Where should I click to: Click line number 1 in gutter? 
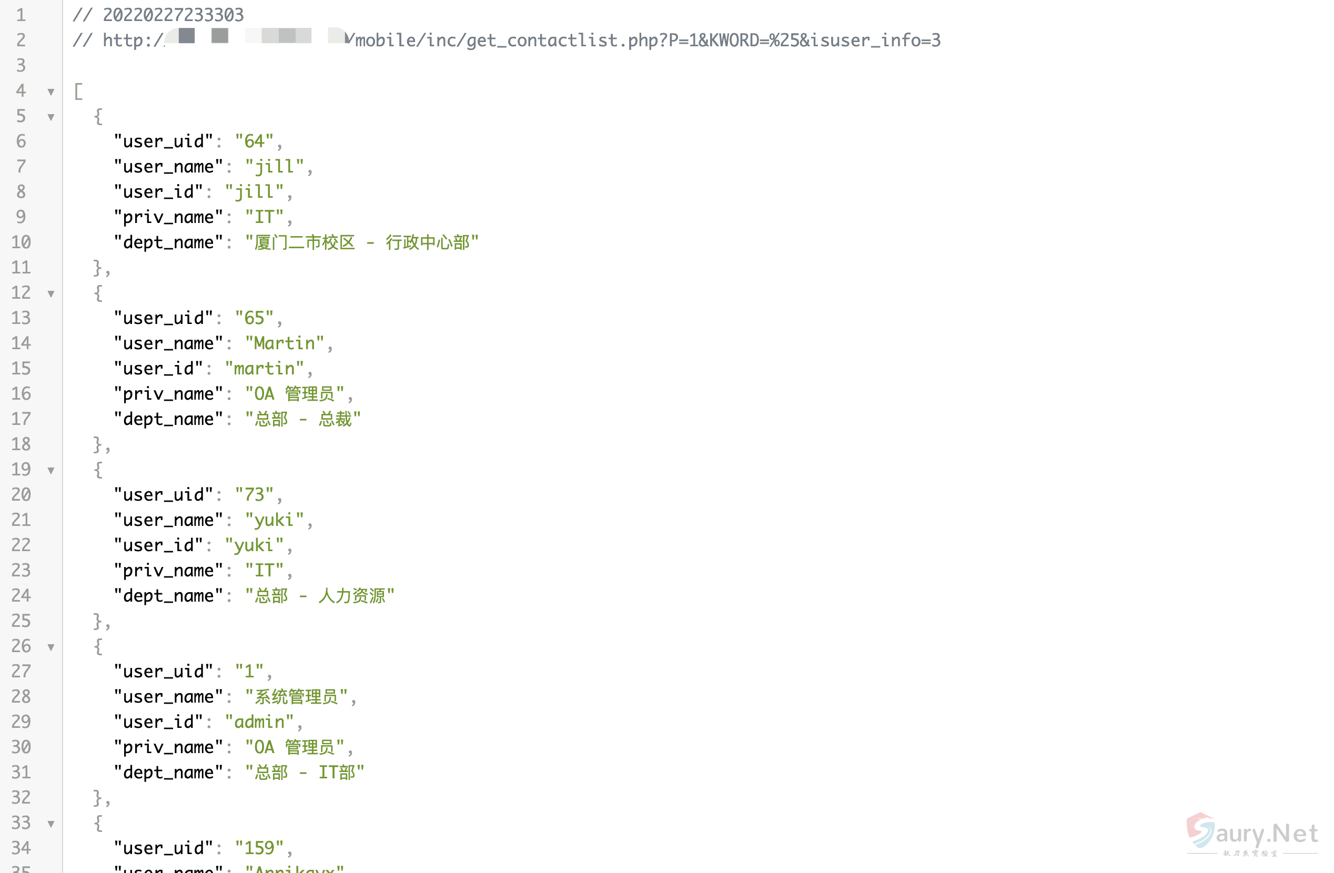coord(21,15)
